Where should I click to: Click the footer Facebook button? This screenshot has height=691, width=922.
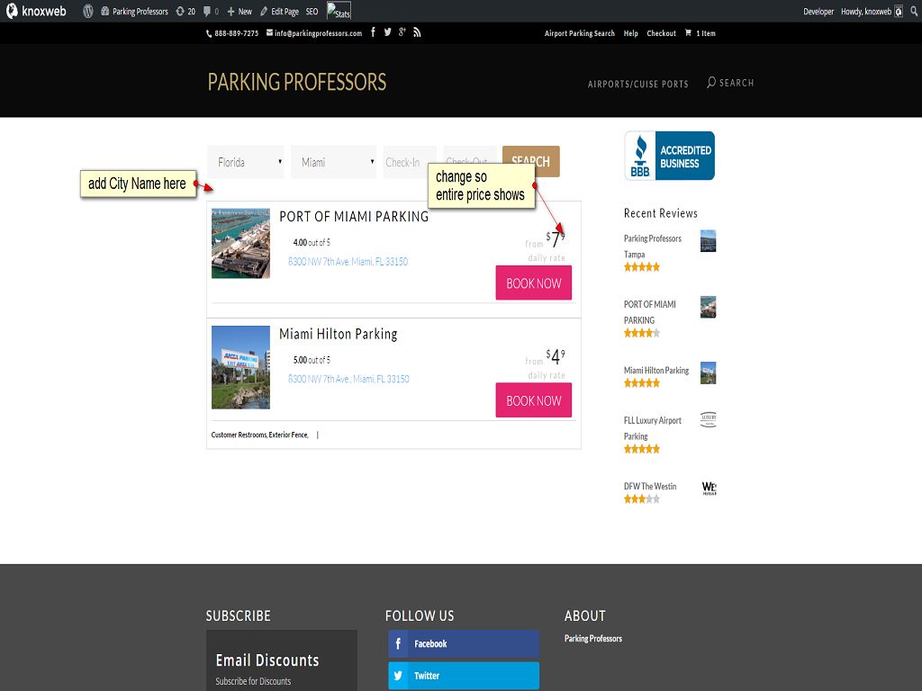click(x=464, y=644)
